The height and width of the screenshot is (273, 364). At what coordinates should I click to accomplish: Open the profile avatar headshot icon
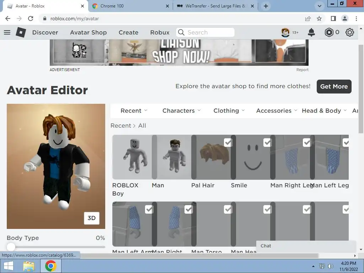point(285,32)
